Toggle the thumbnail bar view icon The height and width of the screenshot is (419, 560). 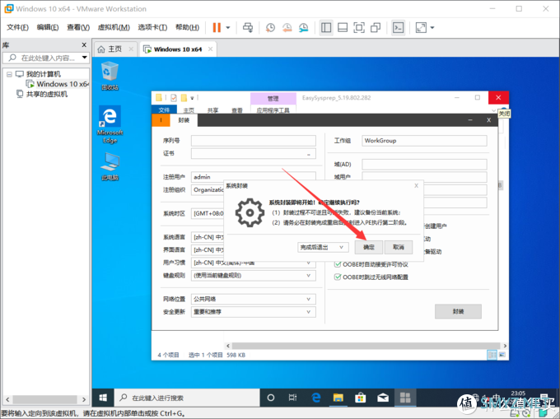click(x=343, y=27)
